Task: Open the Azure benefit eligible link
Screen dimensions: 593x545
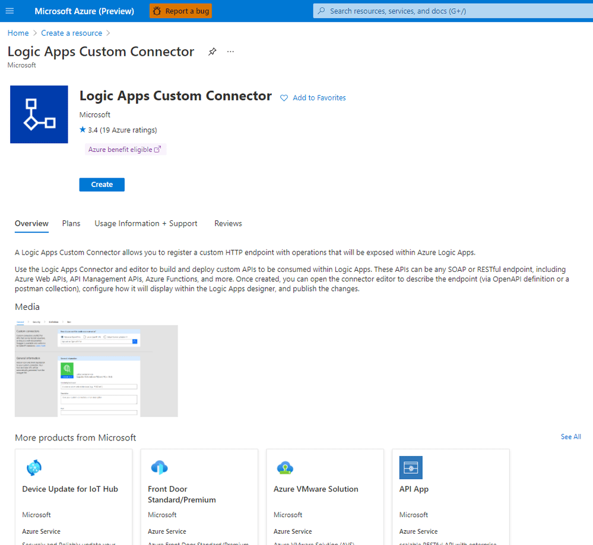Action: click(125, 149)
